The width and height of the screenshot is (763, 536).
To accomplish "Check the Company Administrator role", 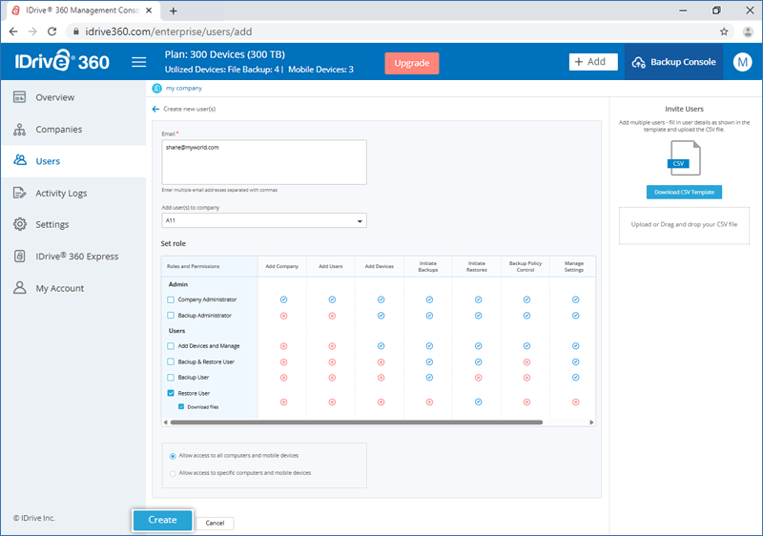I will coord(171,299).
